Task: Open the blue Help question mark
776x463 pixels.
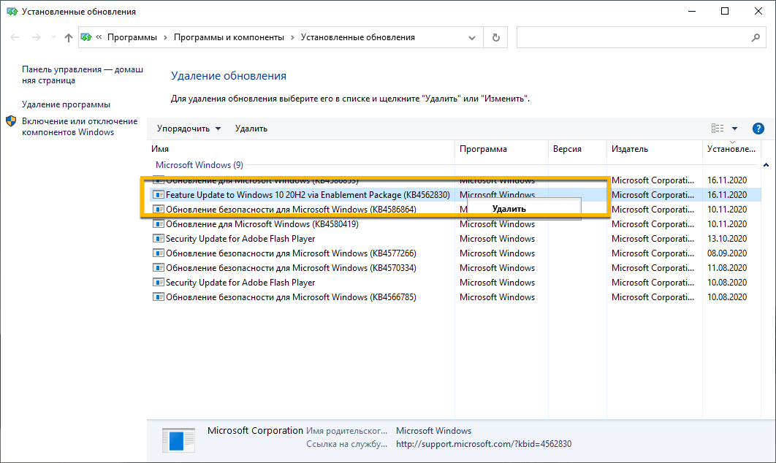Action: click(x=758, y=128)
